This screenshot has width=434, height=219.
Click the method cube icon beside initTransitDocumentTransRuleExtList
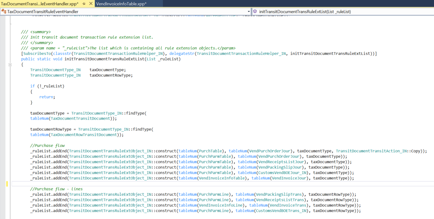click(x=255, y=11)
